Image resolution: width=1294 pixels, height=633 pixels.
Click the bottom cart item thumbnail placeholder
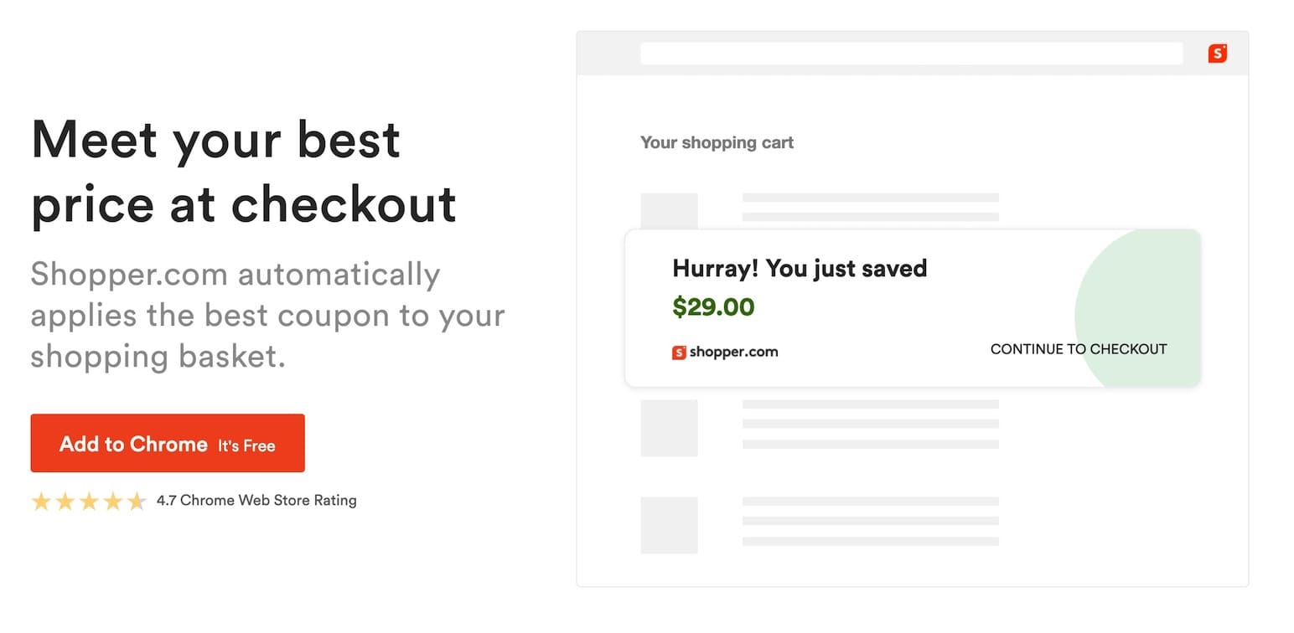(669, 525)
